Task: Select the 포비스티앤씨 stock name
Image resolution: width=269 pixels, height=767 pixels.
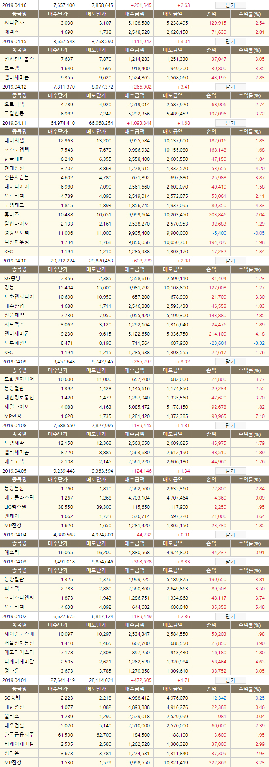Action: (x=19, y=598)
